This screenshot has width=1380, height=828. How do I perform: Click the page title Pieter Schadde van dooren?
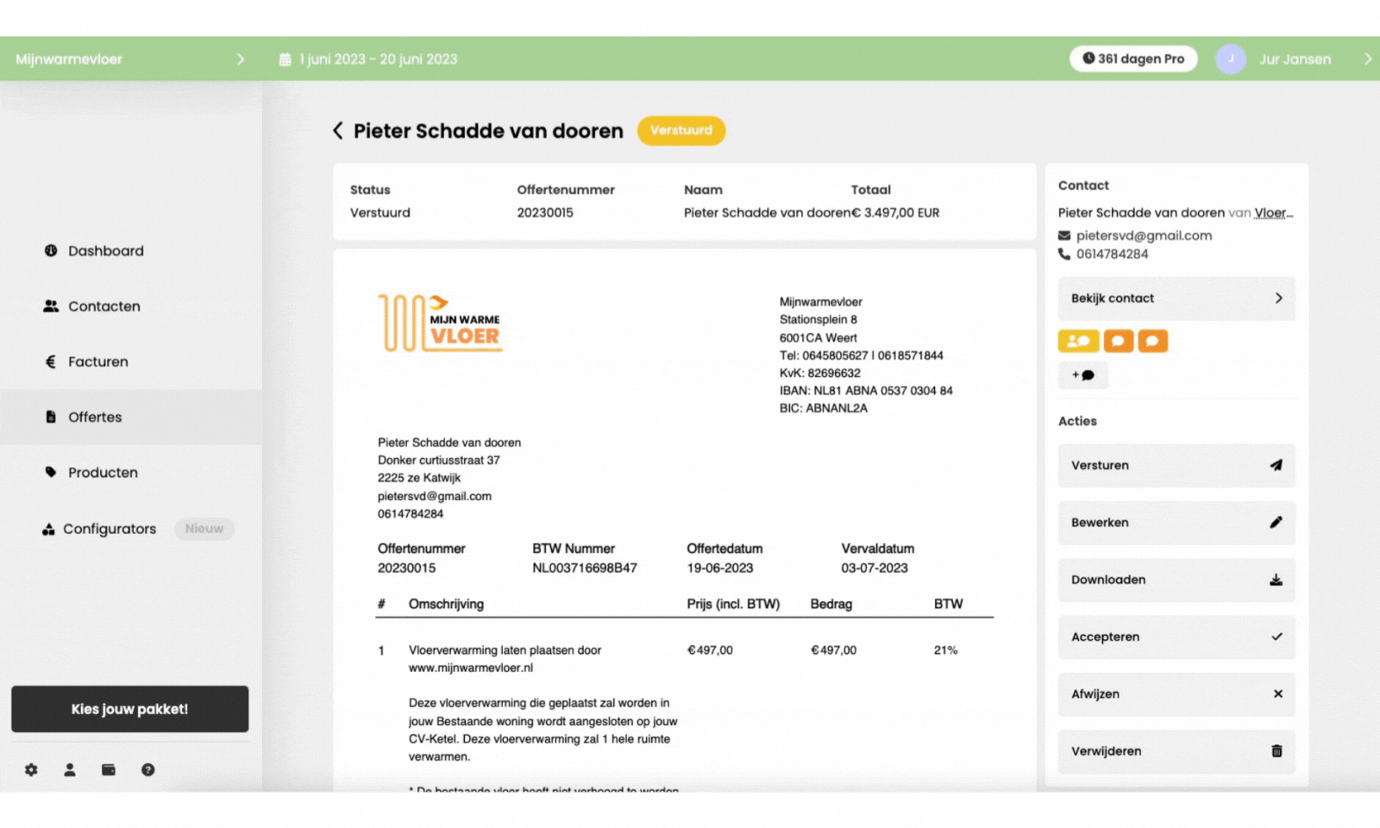488,131
